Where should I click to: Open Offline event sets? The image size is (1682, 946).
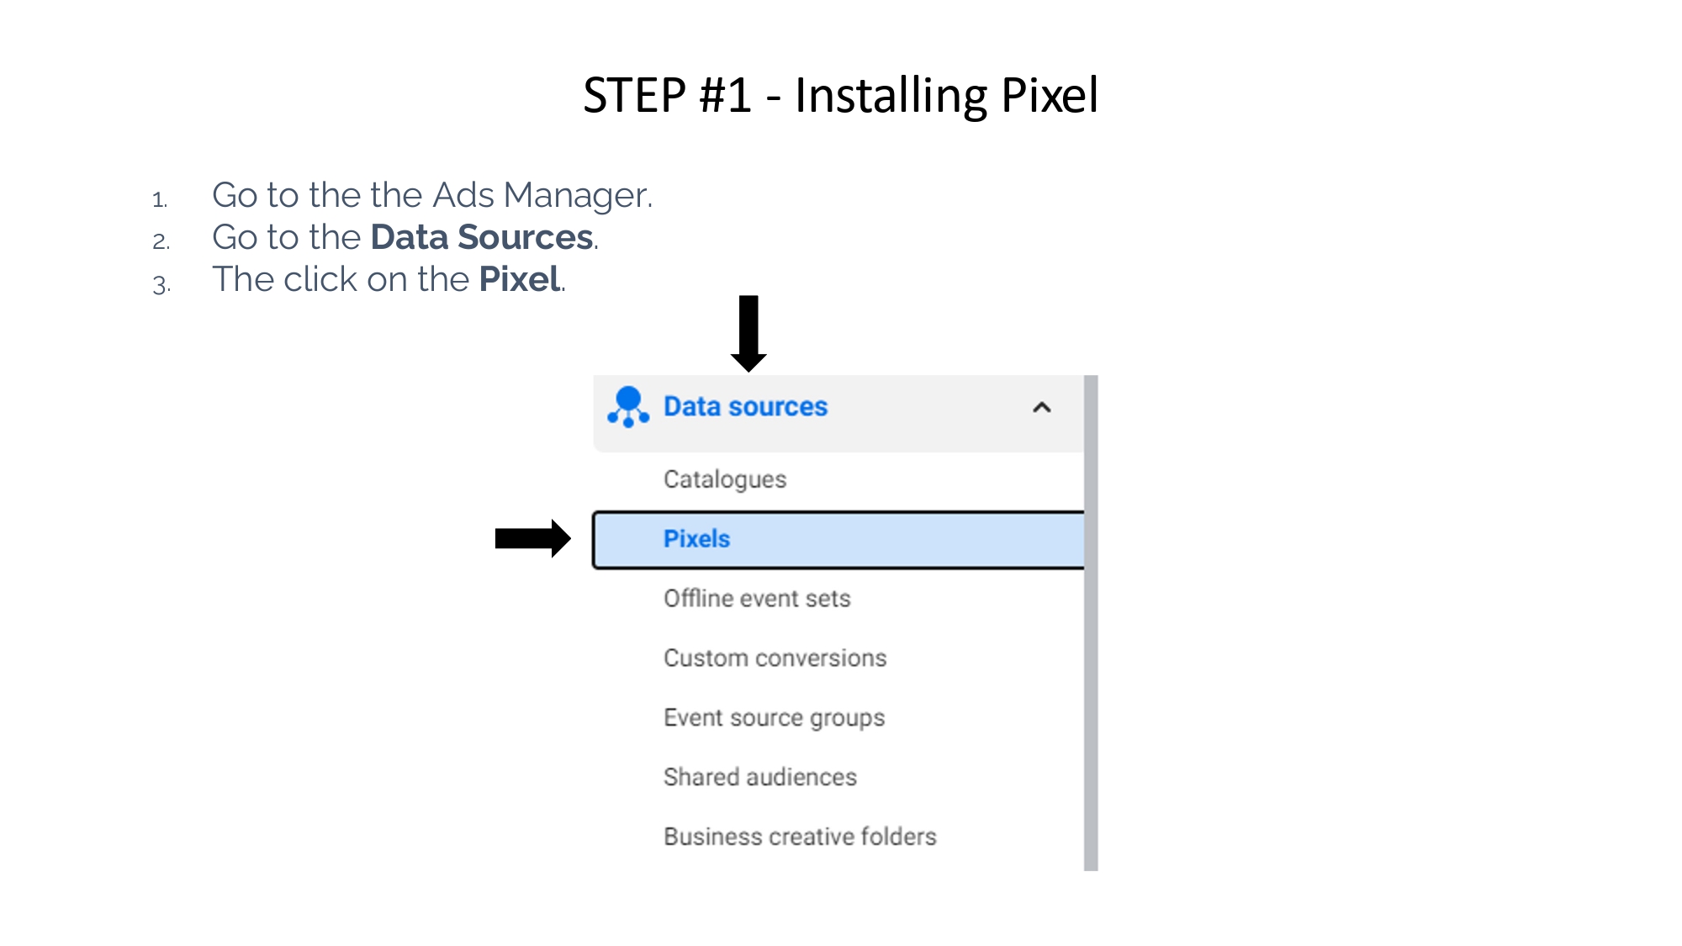click(x=757, y=599)
